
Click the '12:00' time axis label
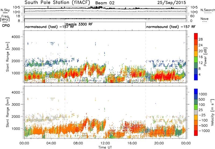(105, 143)
